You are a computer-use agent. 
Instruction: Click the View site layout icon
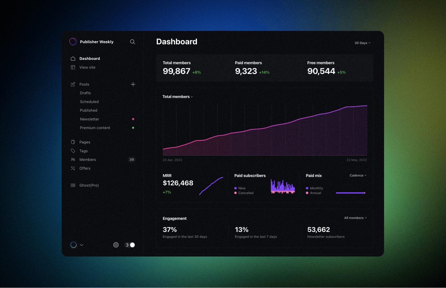click(73, 67)
